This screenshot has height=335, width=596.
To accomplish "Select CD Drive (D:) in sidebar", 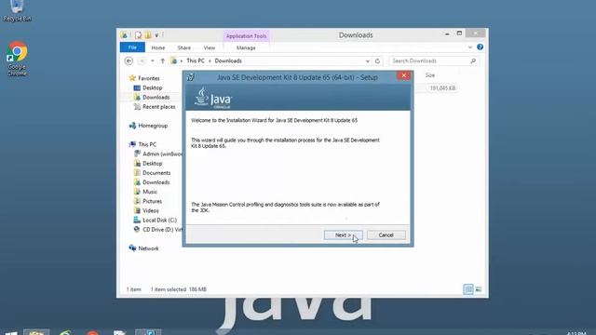I will point(162,230).
